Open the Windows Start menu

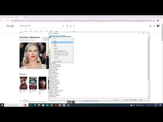tap(2, 105)
